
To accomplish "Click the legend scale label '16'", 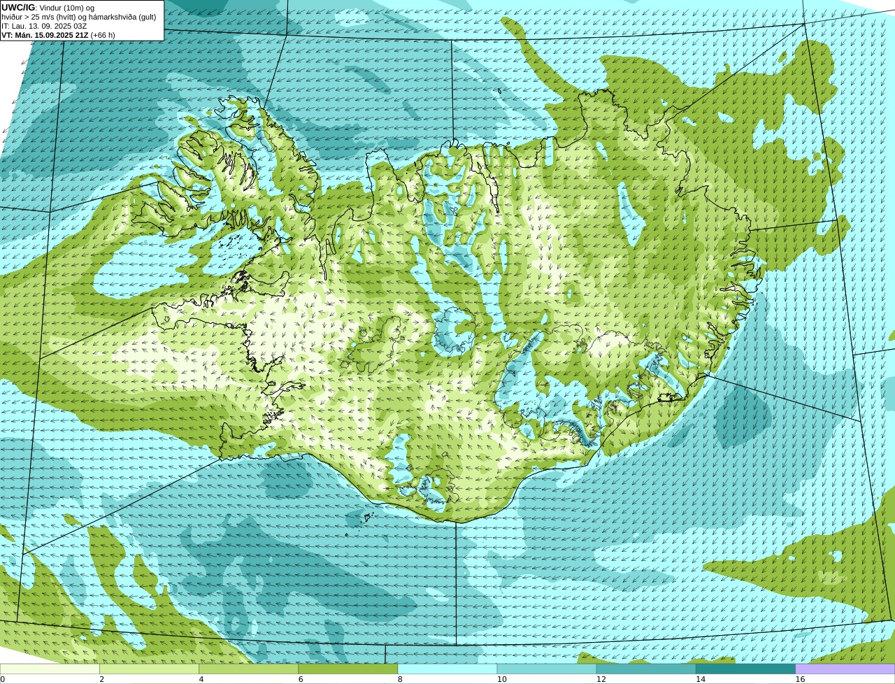I will coord(800,679).
